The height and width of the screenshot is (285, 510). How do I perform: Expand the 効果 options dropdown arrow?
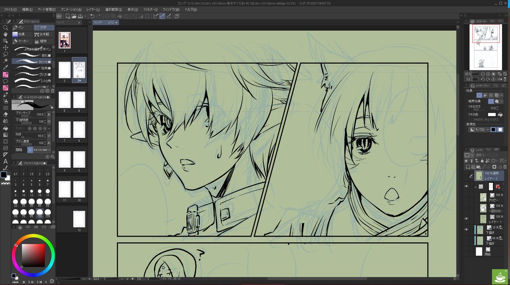tap(502, 95)
